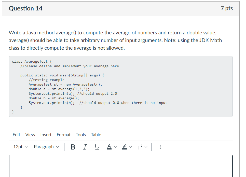Open the Format menu
The image size is (246, 177).
(x=63, y=135)
